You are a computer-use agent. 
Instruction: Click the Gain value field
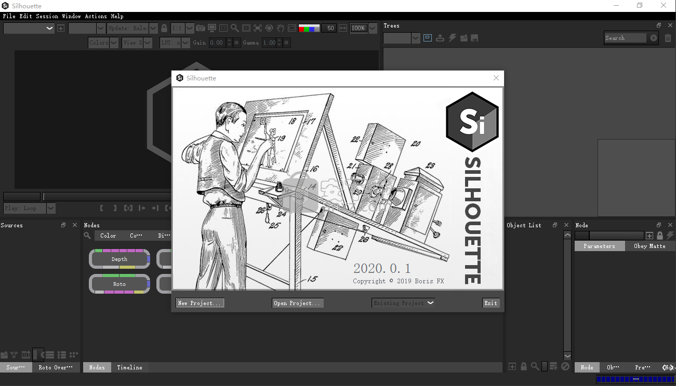(x=217, y=43)
